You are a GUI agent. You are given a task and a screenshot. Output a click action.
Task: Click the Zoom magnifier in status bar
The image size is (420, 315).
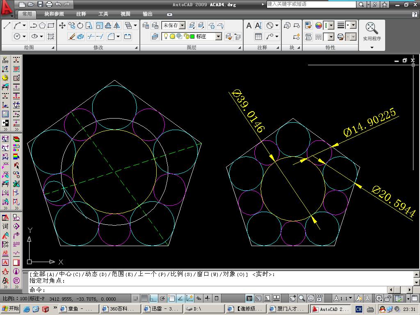pyautogui.click(x=302, y=298)
